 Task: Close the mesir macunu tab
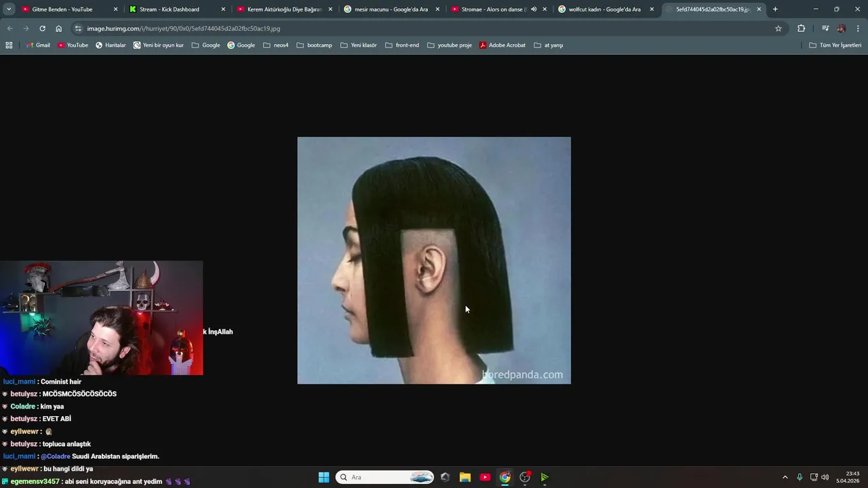tap(437, 9)
